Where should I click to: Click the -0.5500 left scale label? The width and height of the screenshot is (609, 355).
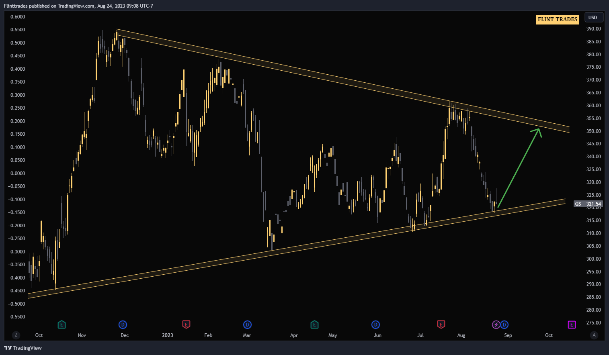coord(16,317)
